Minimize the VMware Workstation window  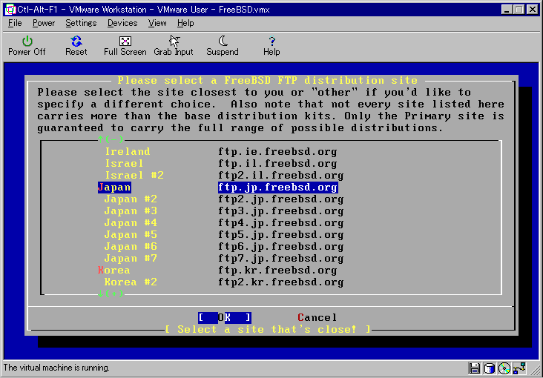507,10
